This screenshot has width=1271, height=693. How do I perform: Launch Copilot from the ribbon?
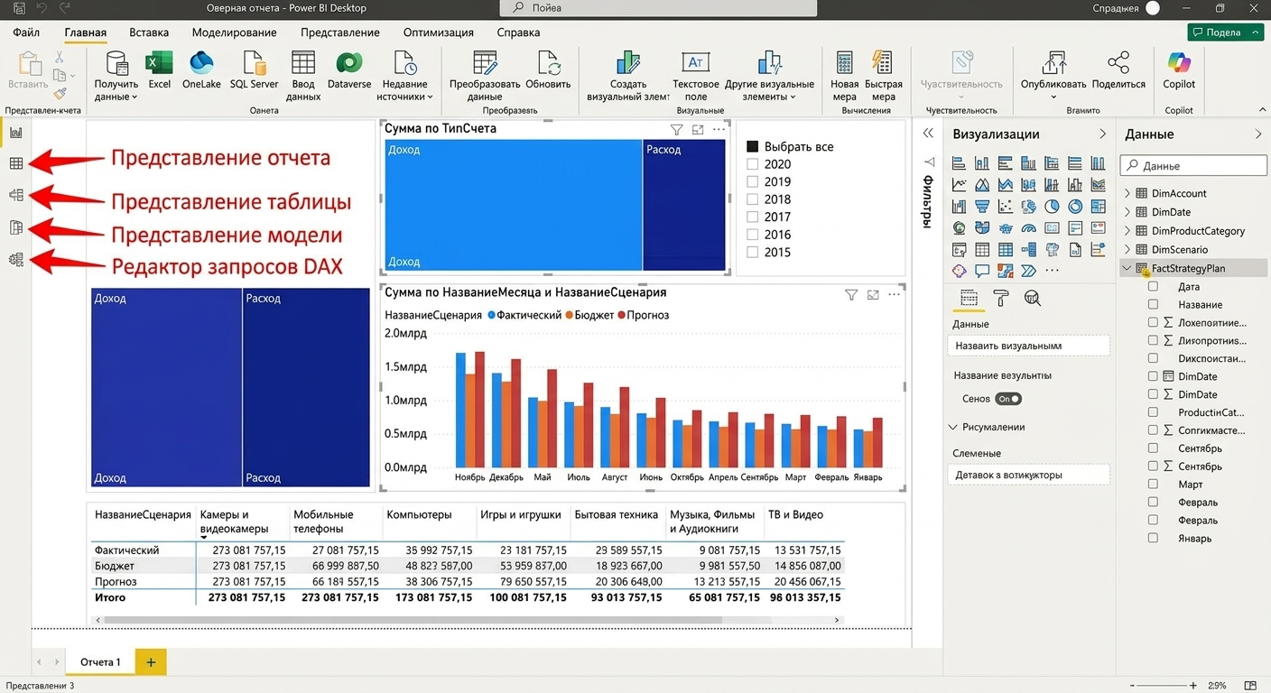(1179, 70)
